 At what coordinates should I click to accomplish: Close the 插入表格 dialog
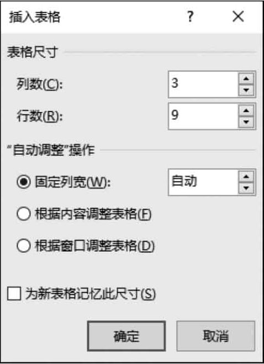click(238, 17)
